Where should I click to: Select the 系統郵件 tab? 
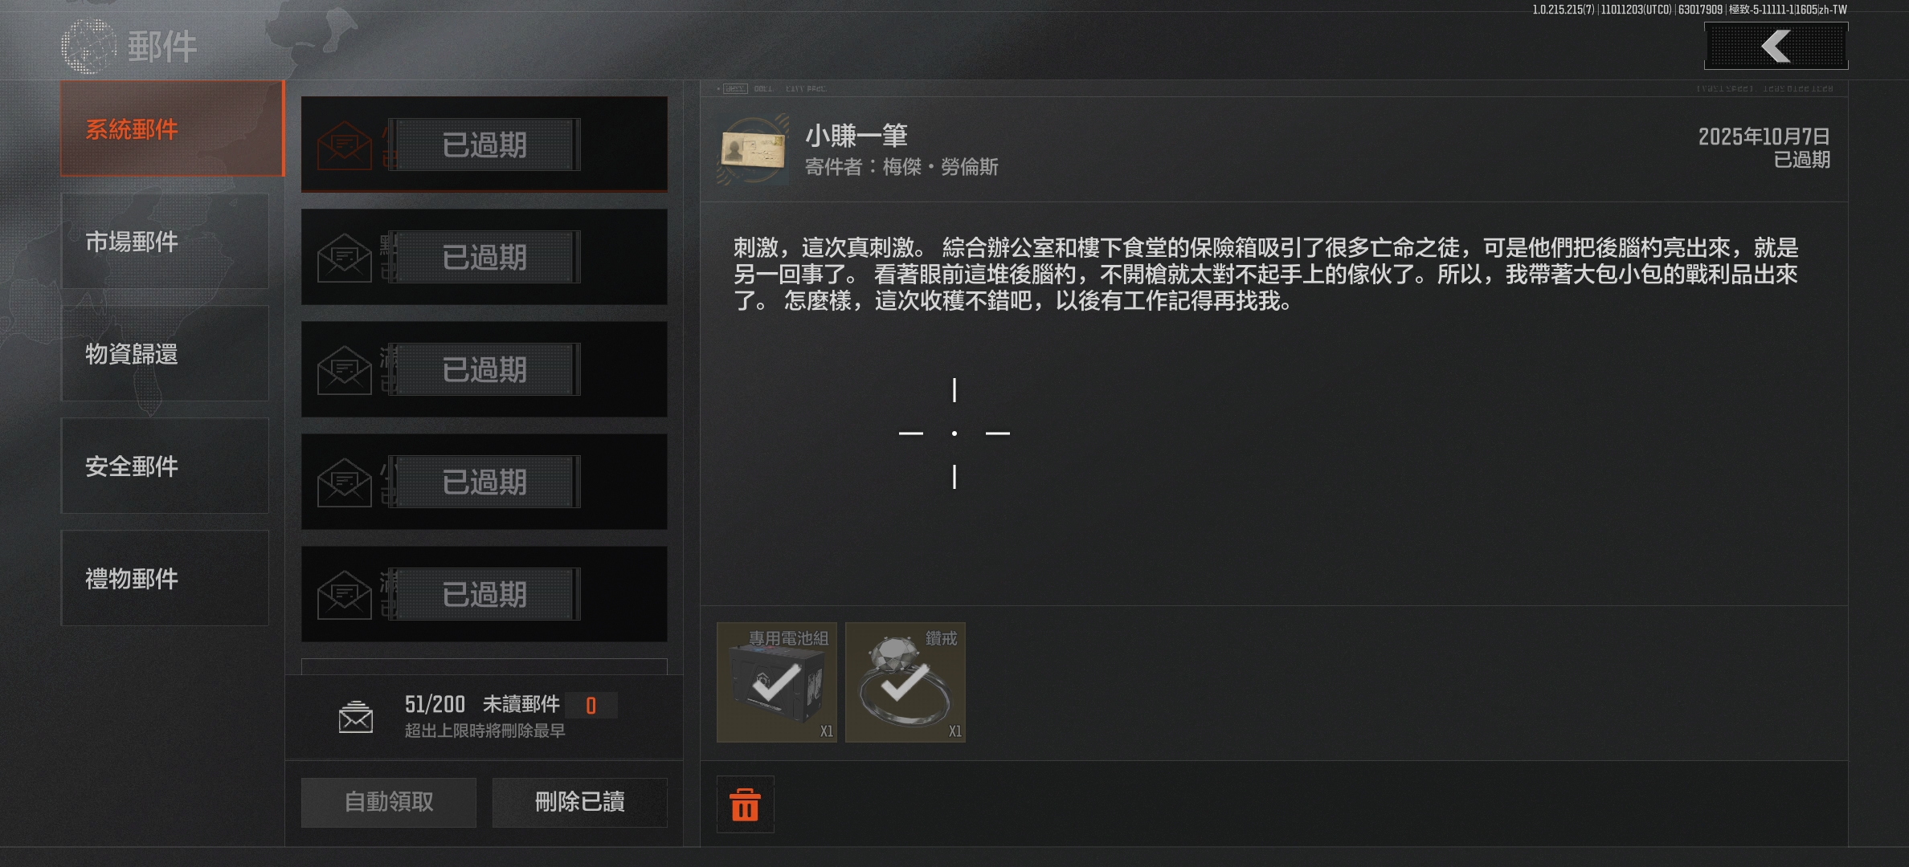pyautogui.click(x=172, y=128)
